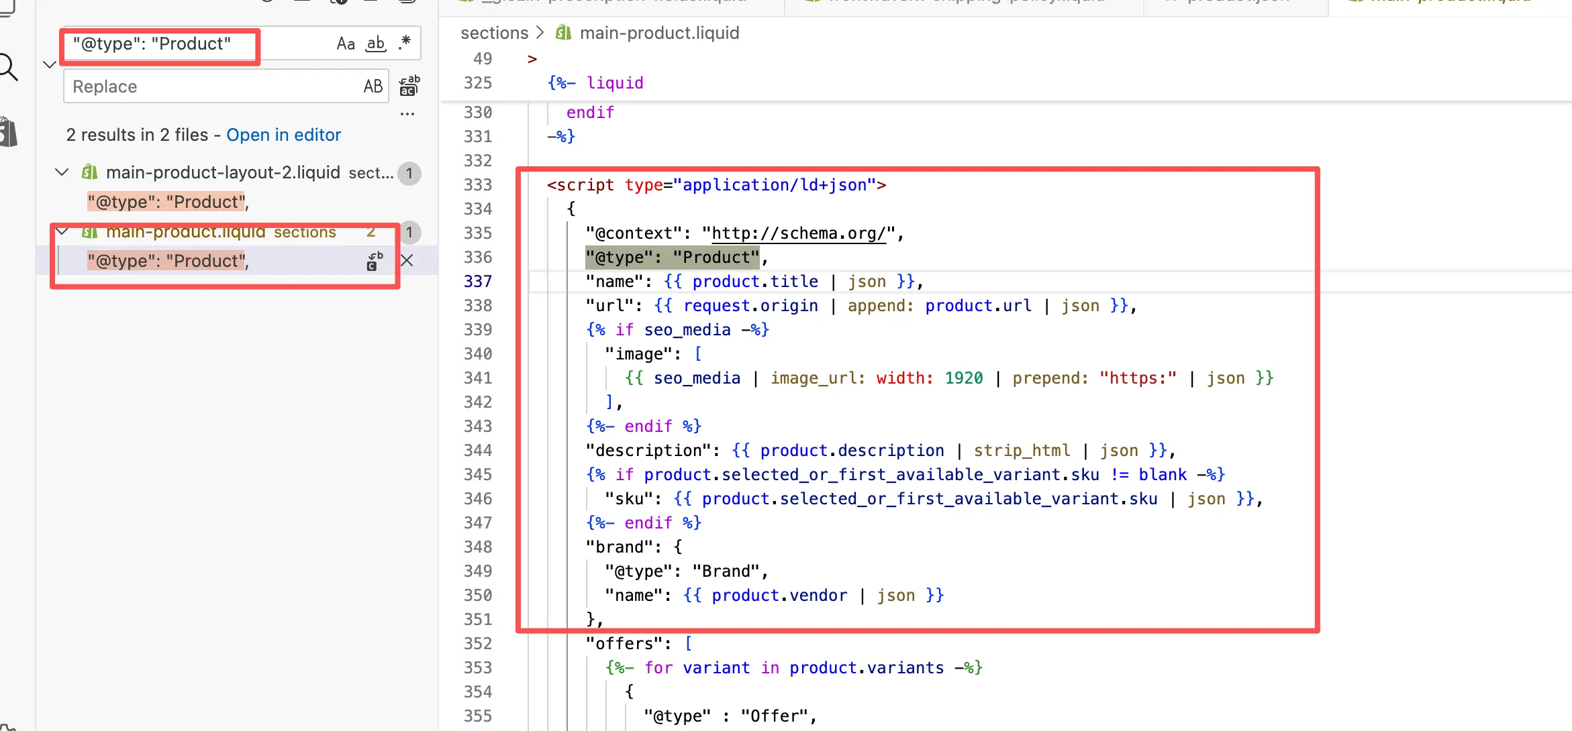
Task: Open the selected "@type": "Product" match under main-product.liquid
Action: pos(168,261)
